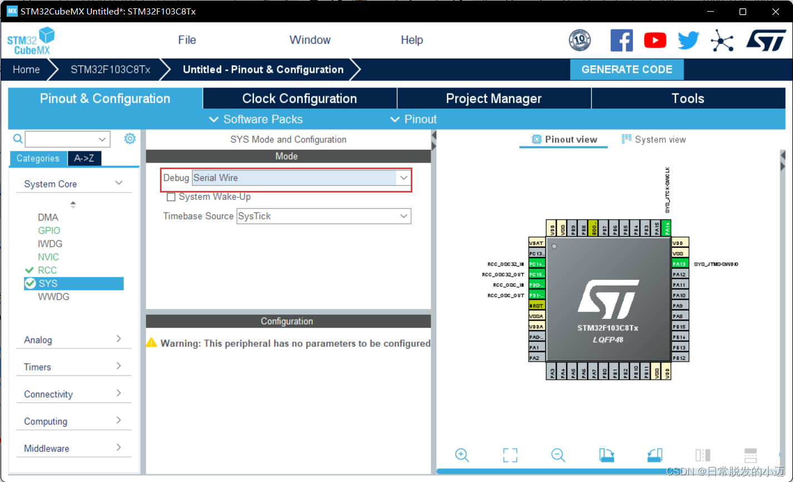This screenshot has height=482, width=793.
Task: Expand the Timers category
Action: [119, 366]
